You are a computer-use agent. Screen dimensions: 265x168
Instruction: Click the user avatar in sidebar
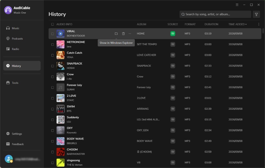(x=9, y=159)
